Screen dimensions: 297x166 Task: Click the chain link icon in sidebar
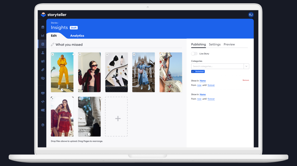[43, 70]
